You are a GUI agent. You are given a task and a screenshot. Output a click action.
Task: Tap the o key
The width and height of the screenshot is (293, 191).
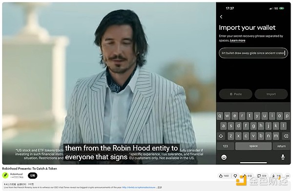coord(279,116)
